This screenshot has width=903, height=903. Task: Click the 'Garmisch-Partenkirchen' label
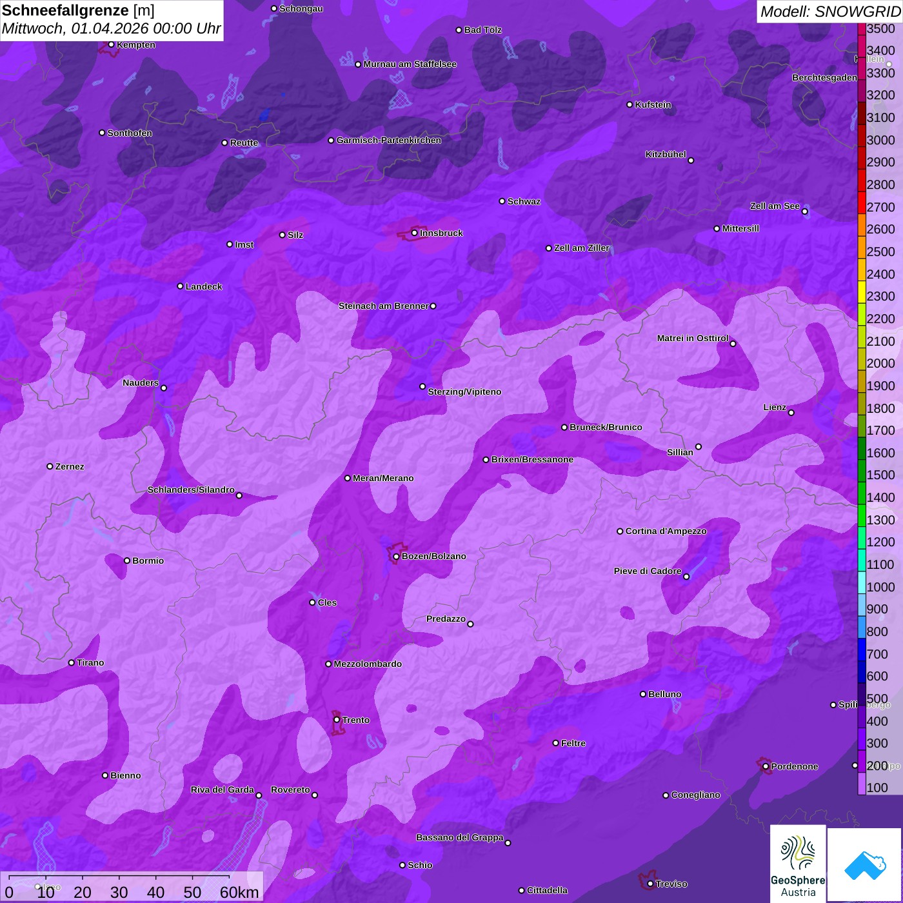(x=389, y=140)
